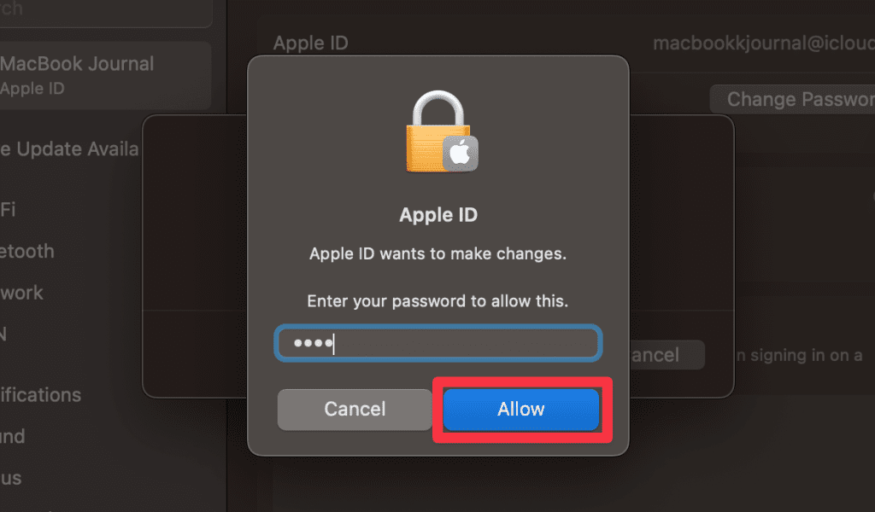The width and height of the screenshot is (875, 512).
Task: Click the sidebar search field
Action: click(106, 11)
